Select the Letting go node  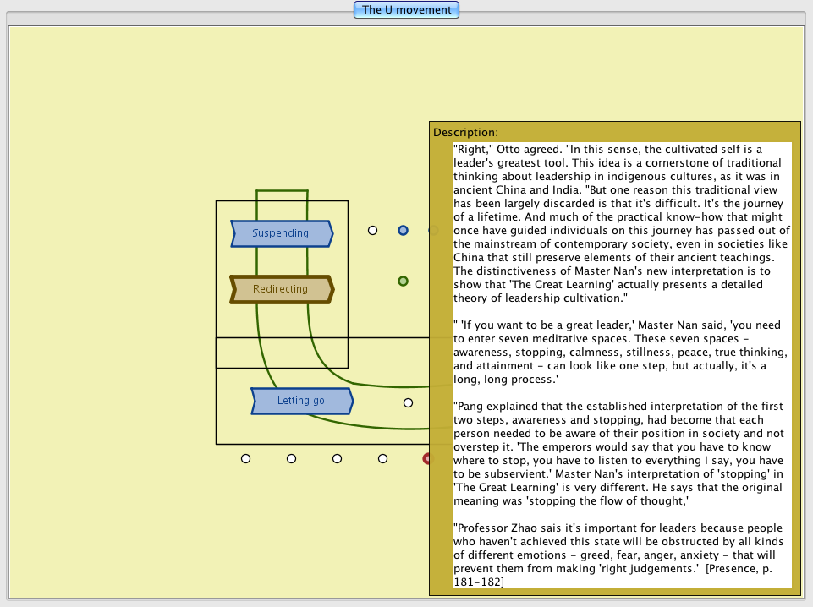[x=301, y=401]
